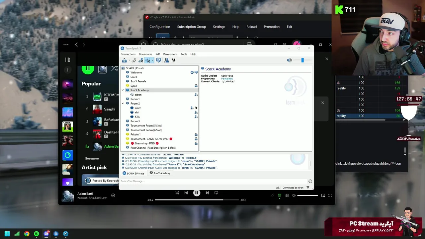Open the Spotify three-dot menu

(x=66, y=44)
